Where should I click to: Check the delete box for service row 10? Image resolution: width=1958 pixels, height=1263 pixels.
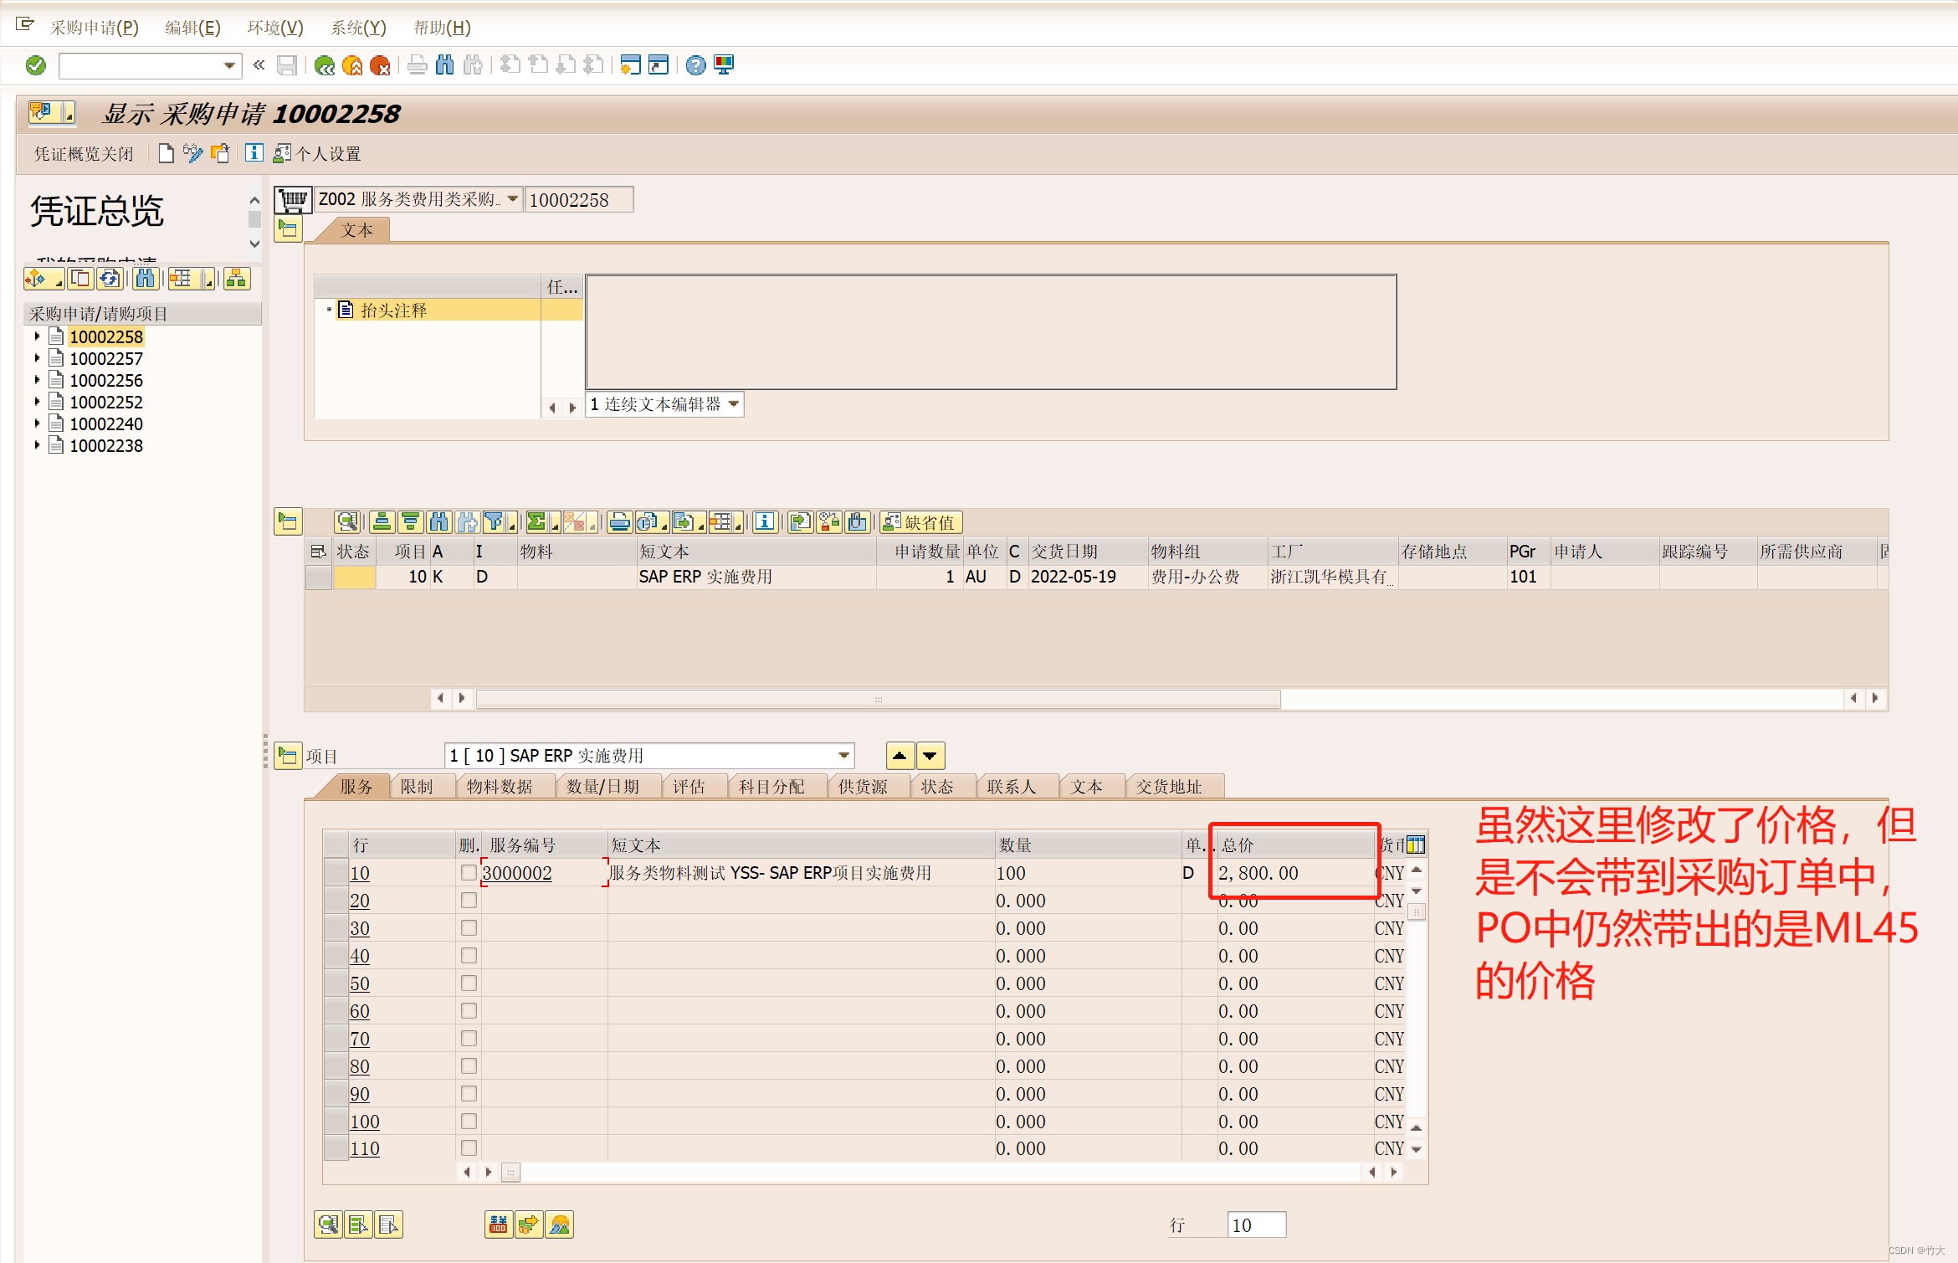[469, 872]
